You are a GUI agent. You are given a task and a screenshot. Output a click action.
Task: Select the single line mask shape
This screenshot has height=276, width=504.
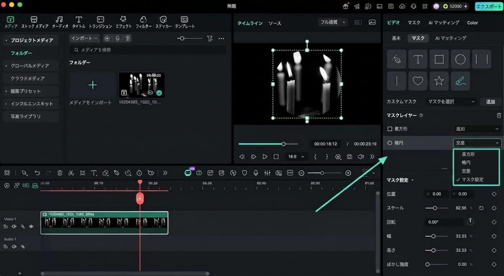[397, 81]
